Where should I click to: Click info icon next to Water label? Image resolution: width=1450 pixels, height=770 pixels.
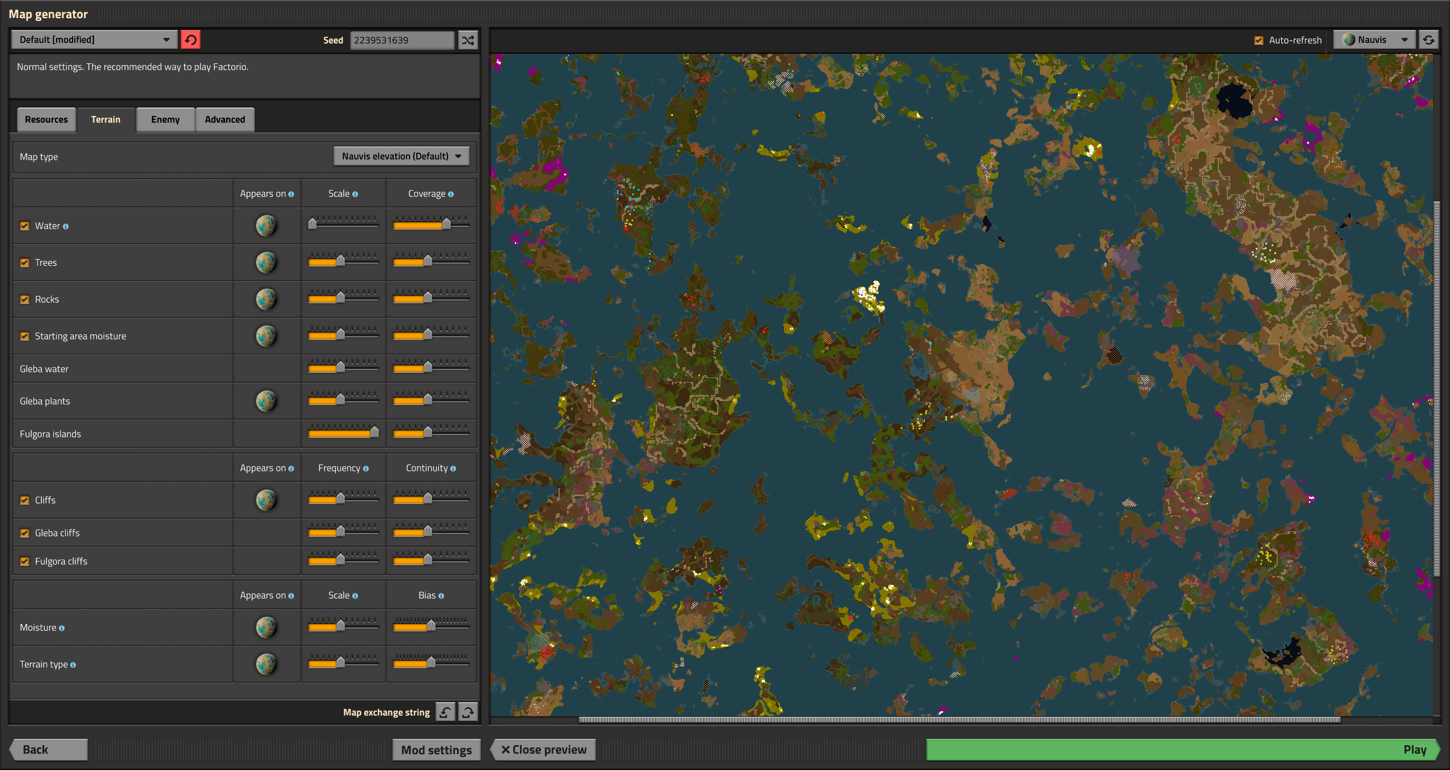tap(66, 226)
